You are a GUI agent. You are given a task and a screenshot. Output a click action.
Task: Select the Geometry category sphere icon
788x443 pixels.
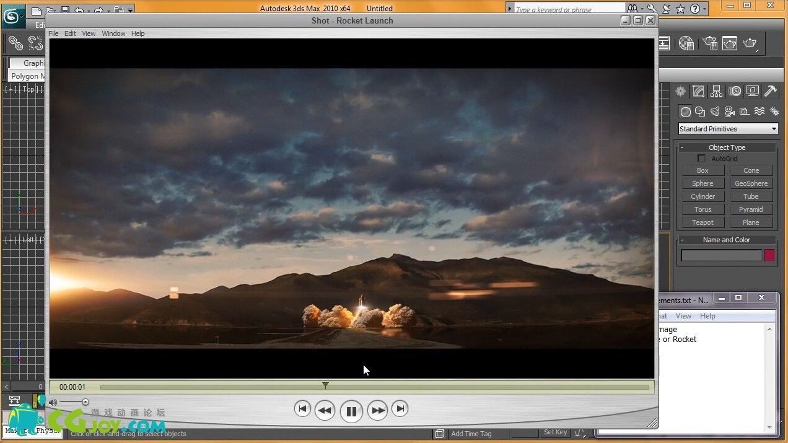pos(685,112)
